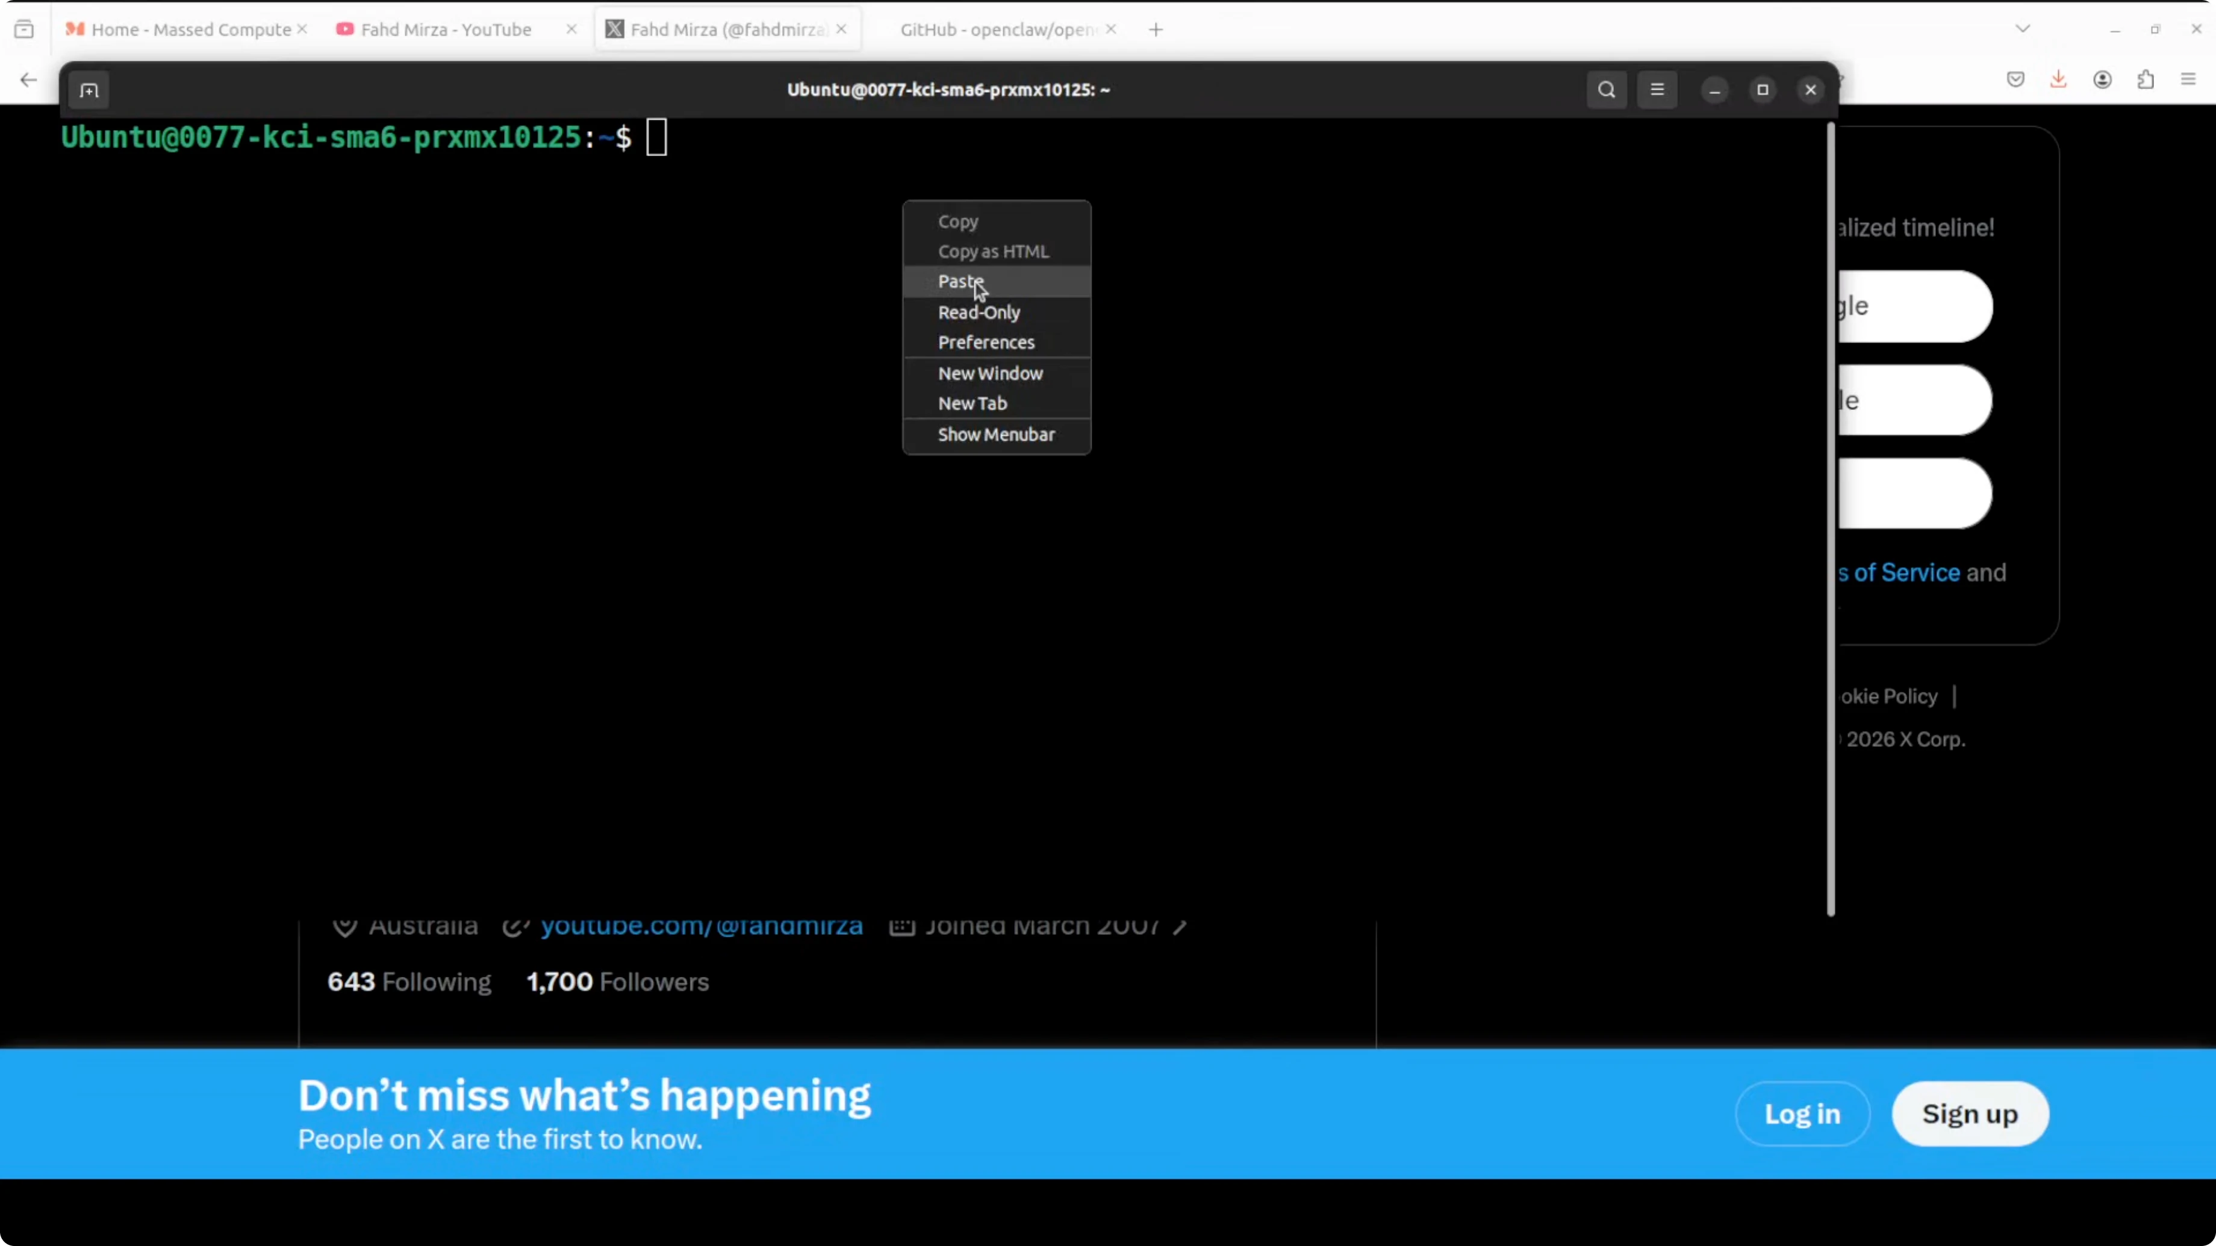2216x1246 pixels.
Task: Click the browser back arrow
Action: click(28, 80)
